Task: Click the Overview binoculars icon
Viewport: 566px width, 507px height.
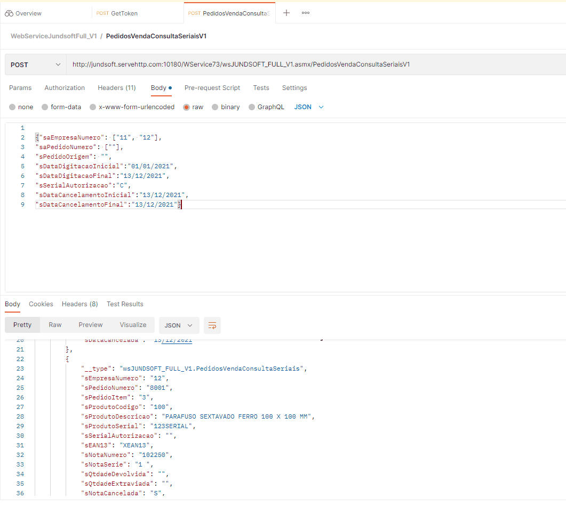Action: click(9, 13)
